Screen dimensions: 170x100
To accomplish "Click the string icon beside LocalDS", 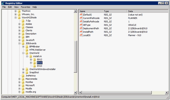I will [x=81, y=35].
